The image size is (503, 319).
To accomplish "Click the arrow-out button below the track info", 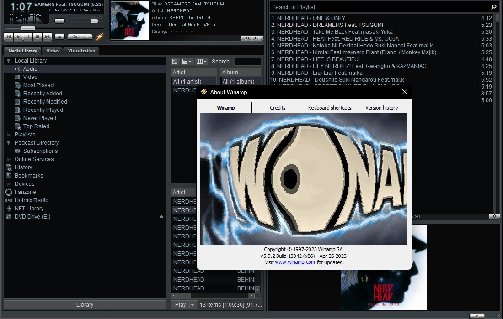I will coord(246,38).
